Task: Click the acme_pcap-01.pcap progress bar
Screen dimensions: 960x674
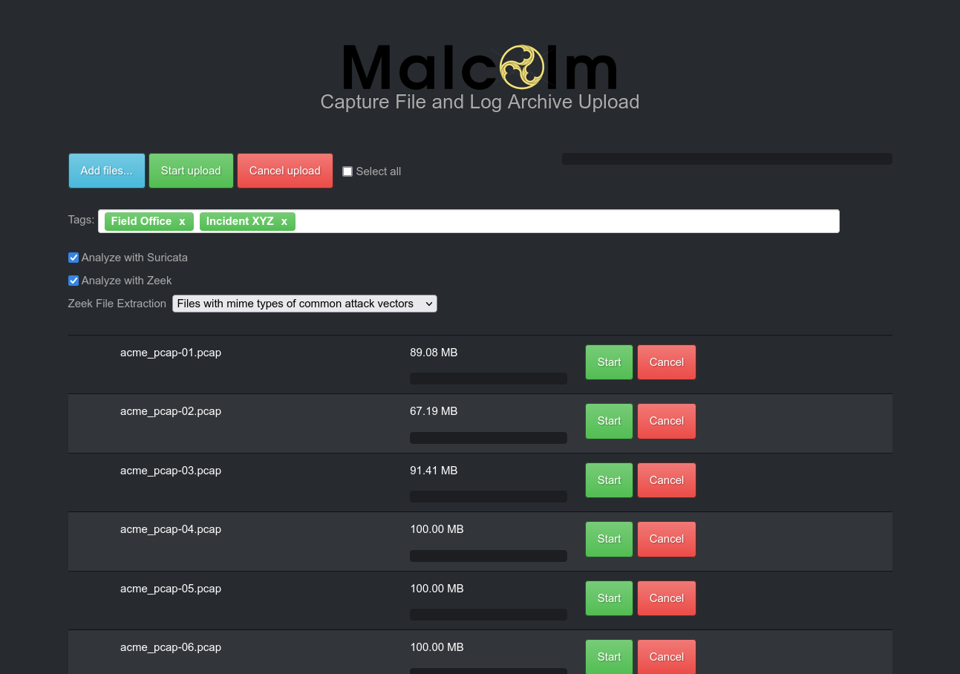Action: point(489,379)
